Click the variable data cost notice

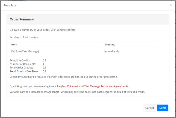pos(77,92)
